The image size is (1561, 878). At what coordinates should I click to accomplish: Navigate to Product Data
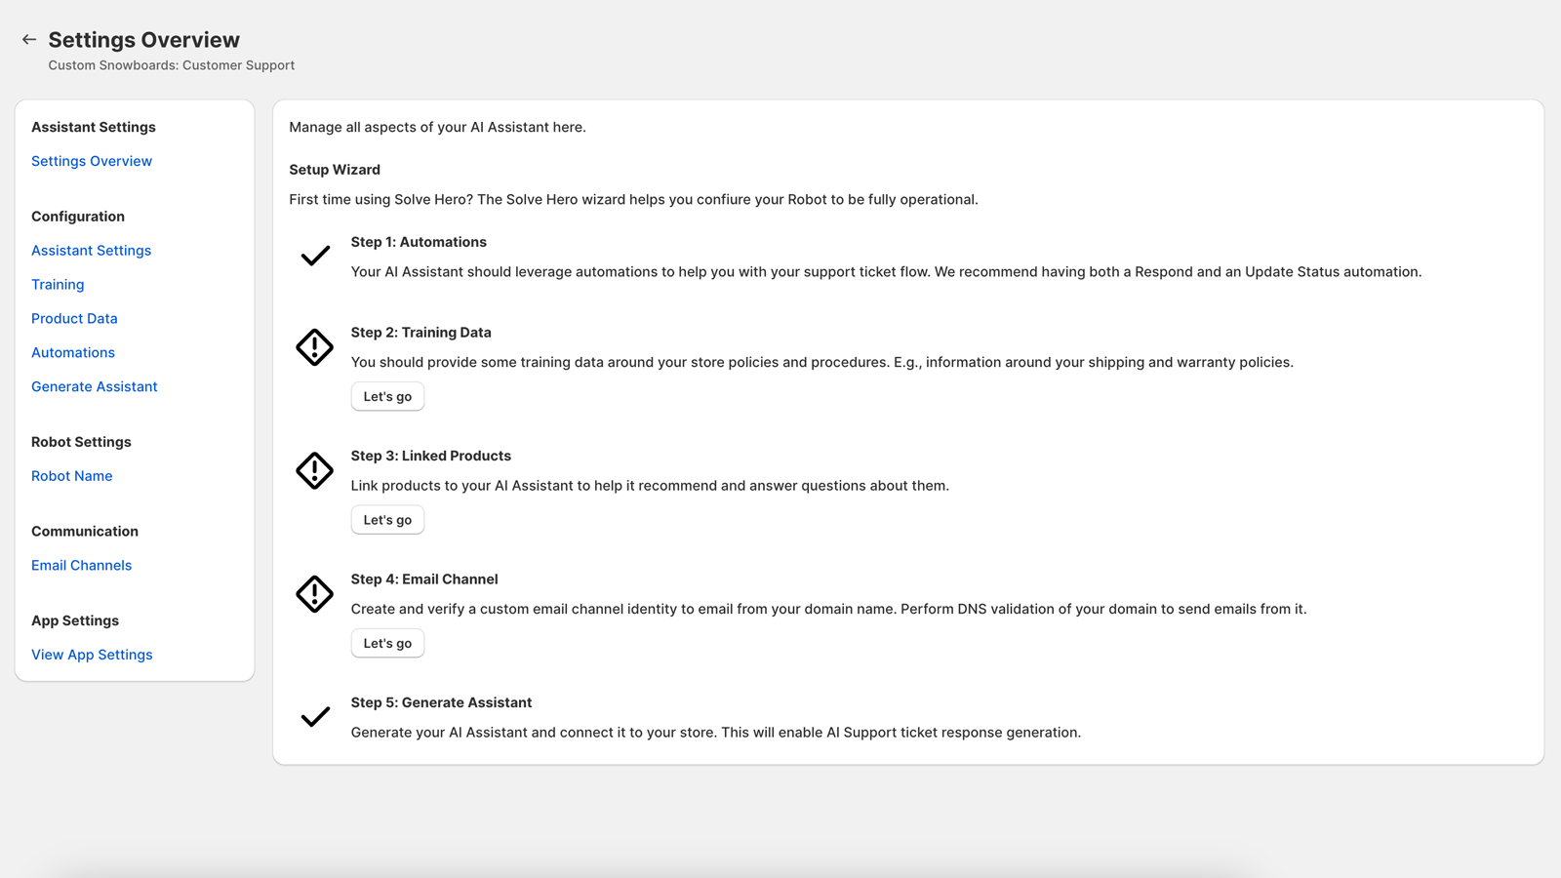[x=74, y=319]
